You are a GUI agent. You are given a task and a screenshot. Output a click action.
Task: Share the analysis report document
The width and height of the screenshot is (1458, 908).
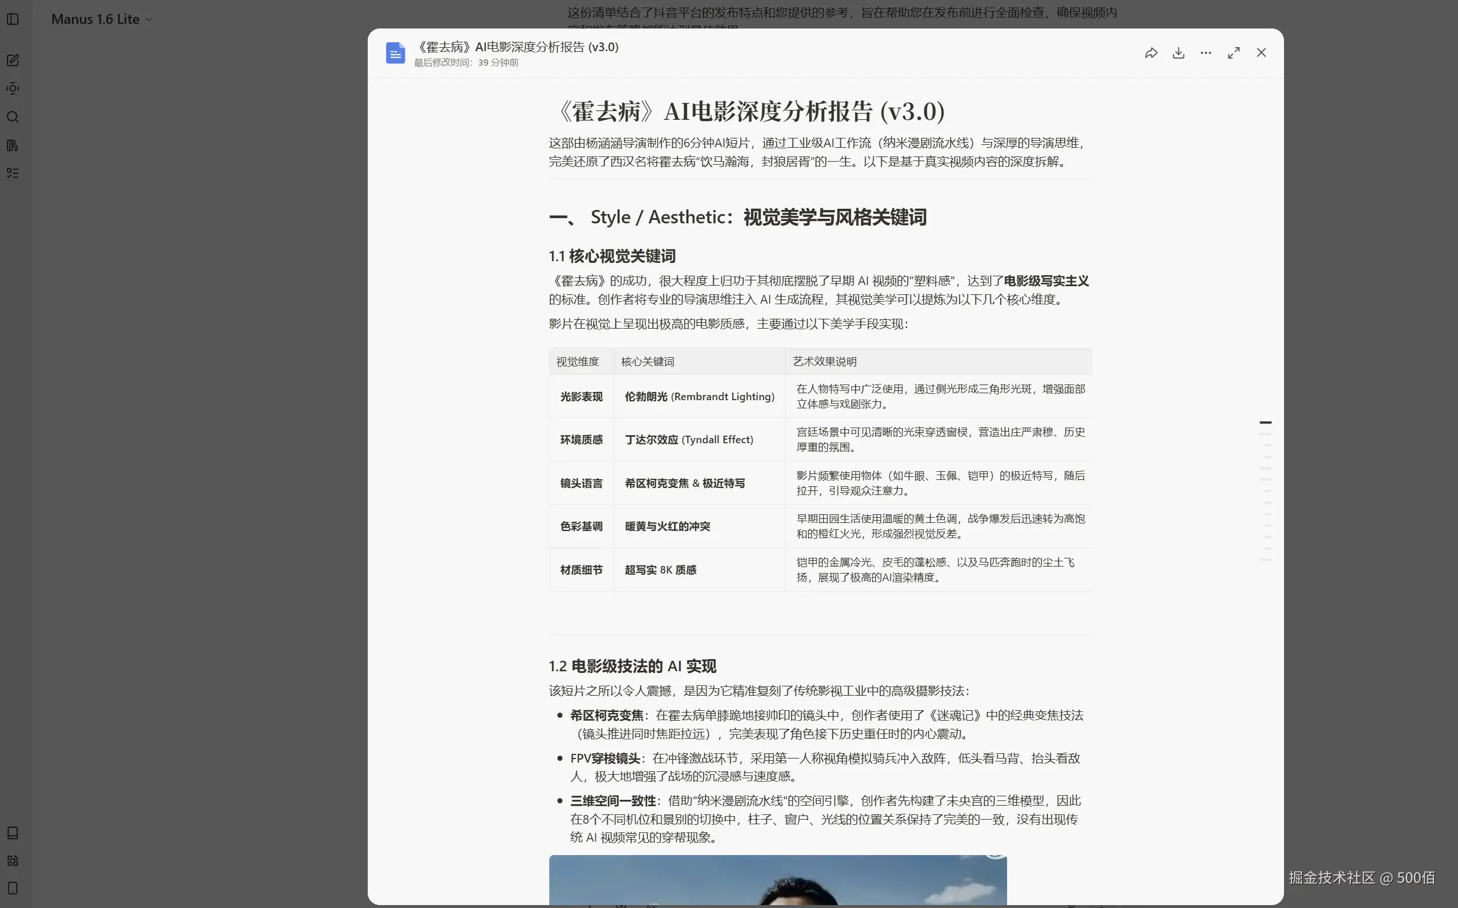coord(1151,53)
